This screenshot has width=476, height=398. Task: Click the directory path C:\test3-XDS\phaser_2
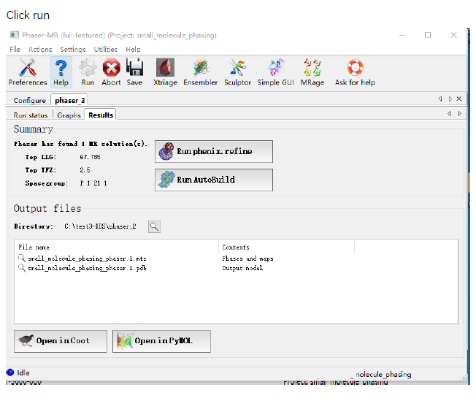(x=100, y=226)
